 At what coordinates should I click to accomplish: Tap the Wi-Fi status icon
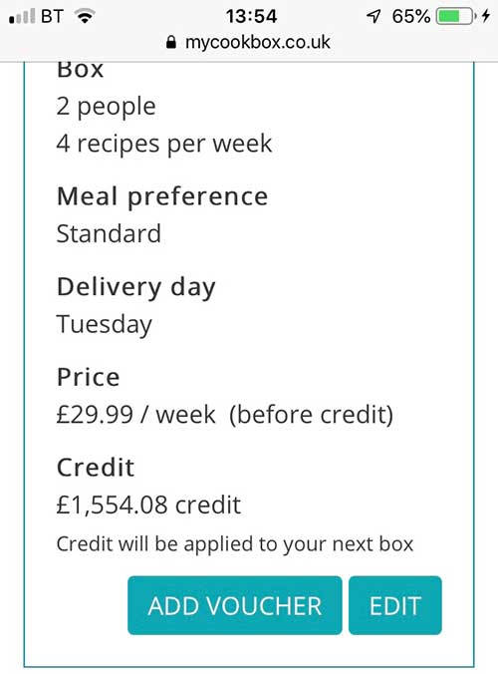[x=85, y=17]
